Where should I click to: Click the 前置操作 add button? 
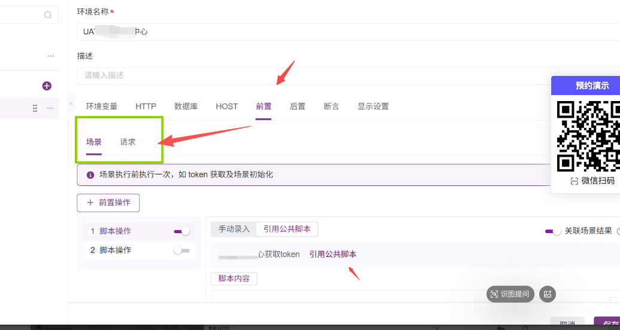tap(108, 203)
